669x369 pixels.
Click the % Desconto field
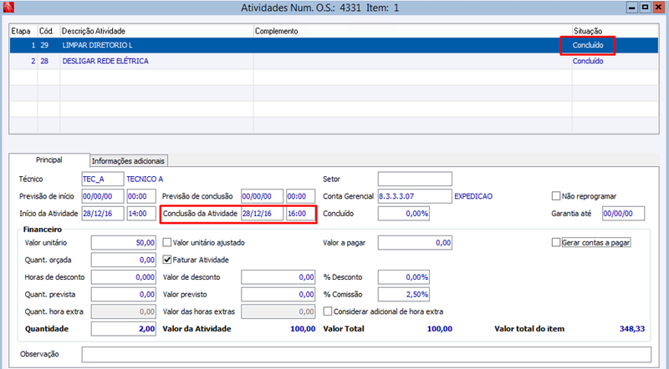(404, 277)
